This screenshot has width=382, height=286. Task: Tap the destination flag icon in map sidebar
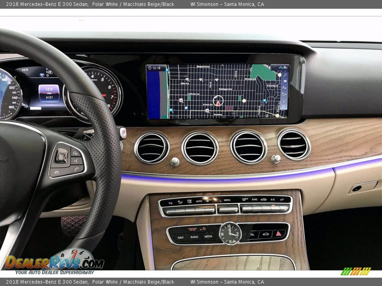pos(285,81)
